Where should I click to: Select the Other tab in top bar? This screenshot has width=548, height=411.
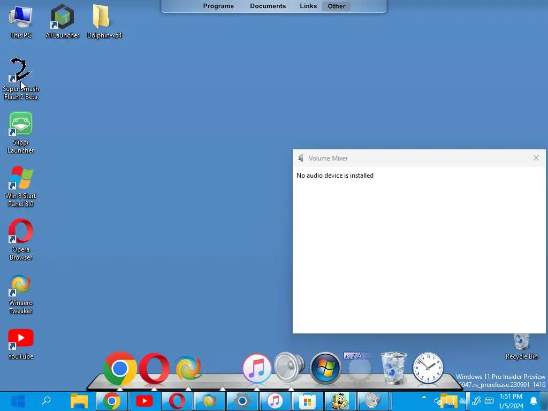(x=336, y=6)
